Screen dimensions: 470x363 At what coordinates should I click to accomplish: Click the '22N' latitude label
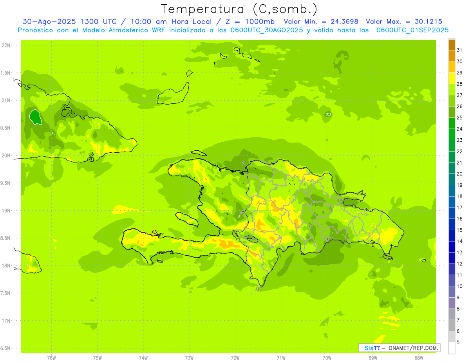coord(6,45)
